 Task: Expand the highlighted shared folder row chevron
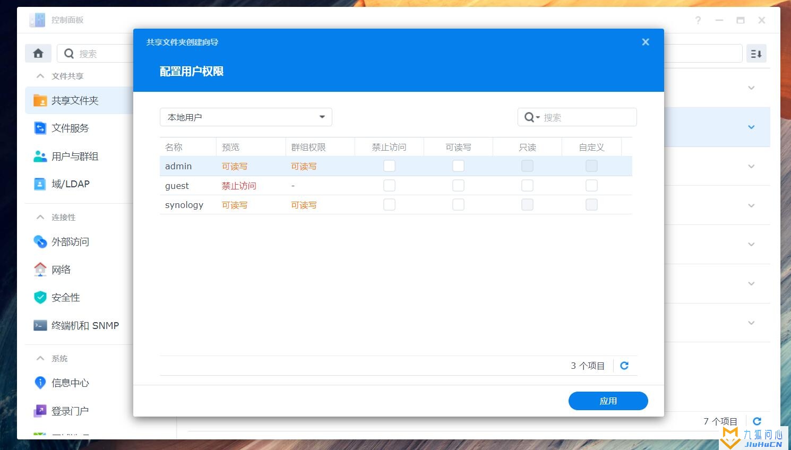pos(751,127)
